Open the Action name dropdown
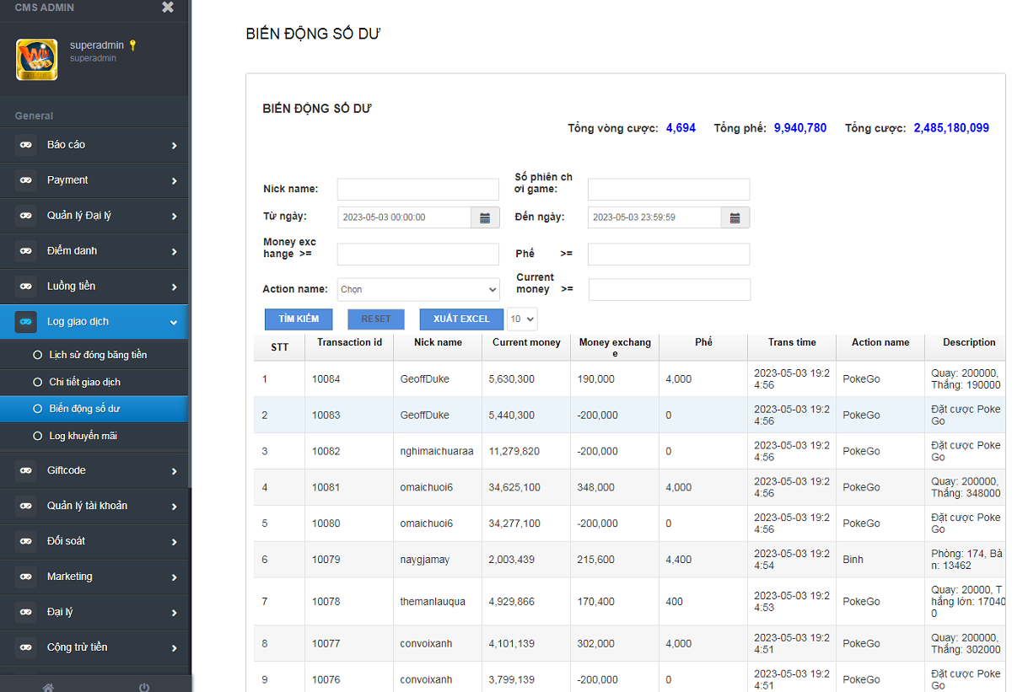This screenshot has width=1012, height=692. click(x=418, y=289)
